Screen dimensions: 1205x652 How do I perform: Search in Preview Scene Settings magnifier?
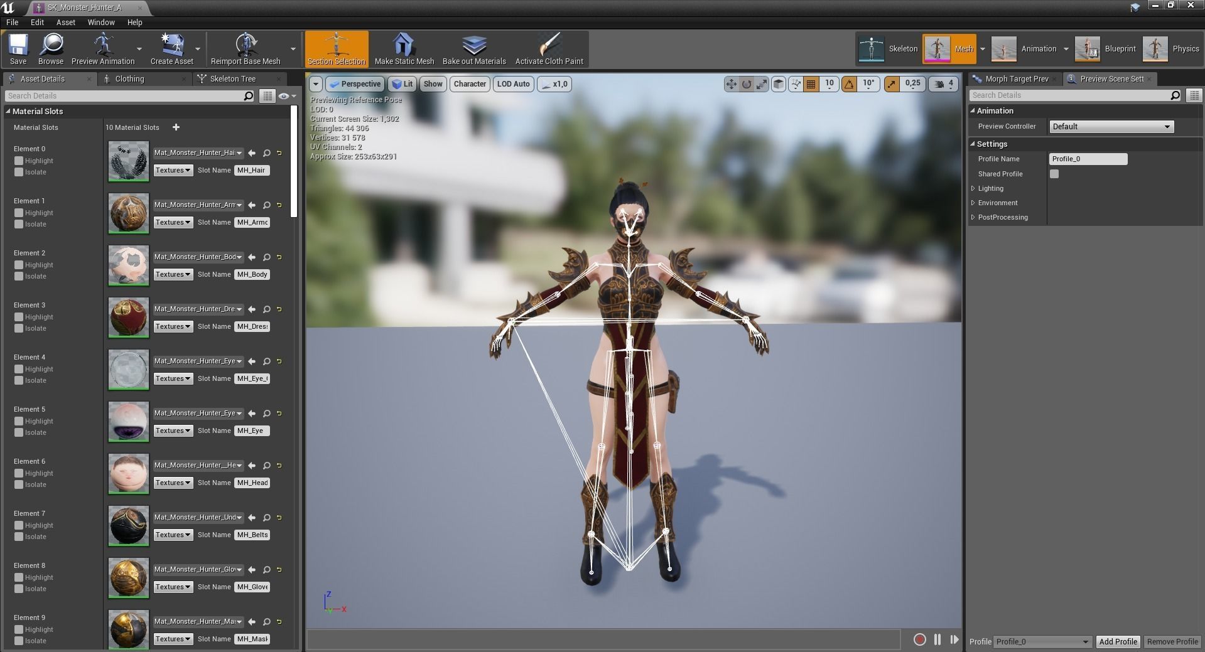point(1175,95)
